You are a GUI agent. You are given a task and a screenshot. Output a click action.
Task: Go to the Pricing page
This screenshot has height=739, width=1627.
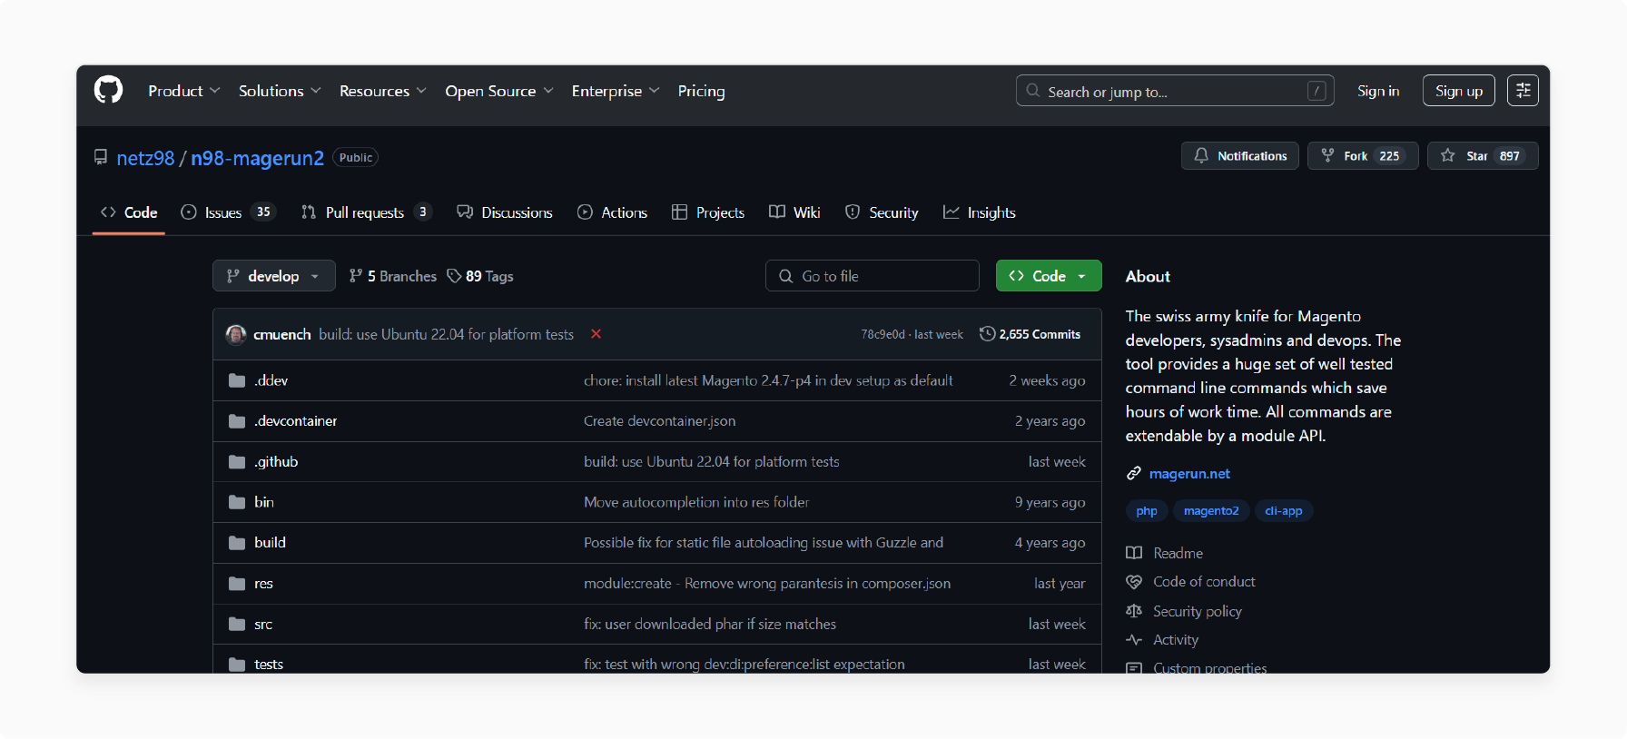pos(701,91)
